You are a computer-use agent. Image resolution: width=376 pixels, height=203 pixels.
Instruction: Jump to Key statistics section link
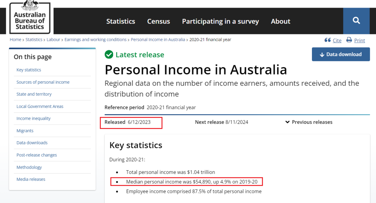coord(29,70)
